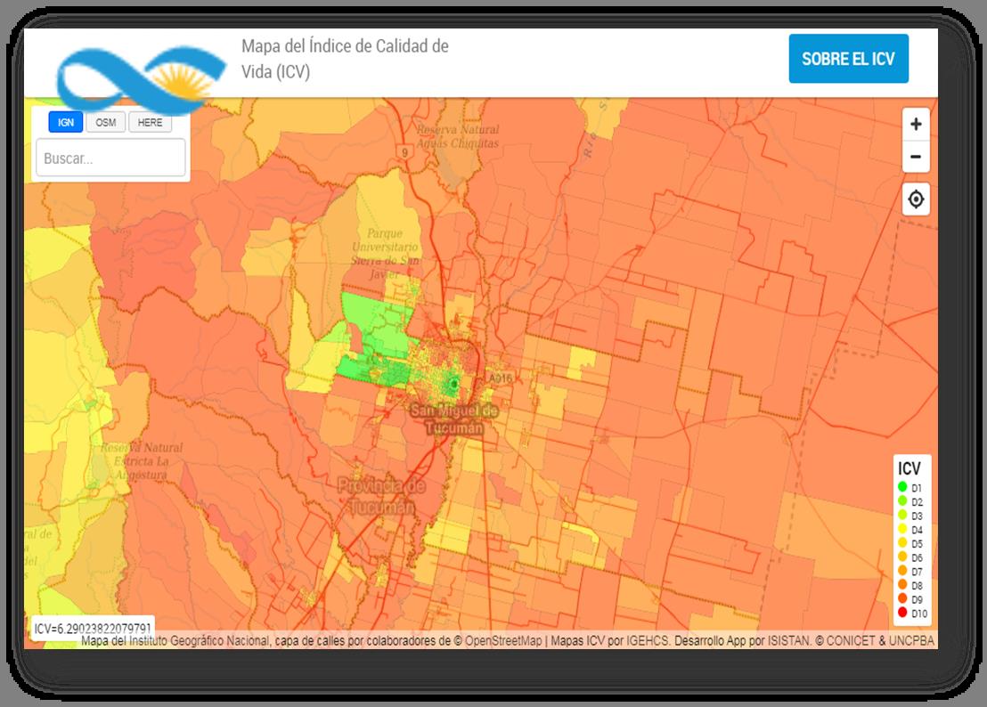This screenshot has height=707, width=987.
Task: Click the D3 legend swatch
Action: tap(902, 515)
